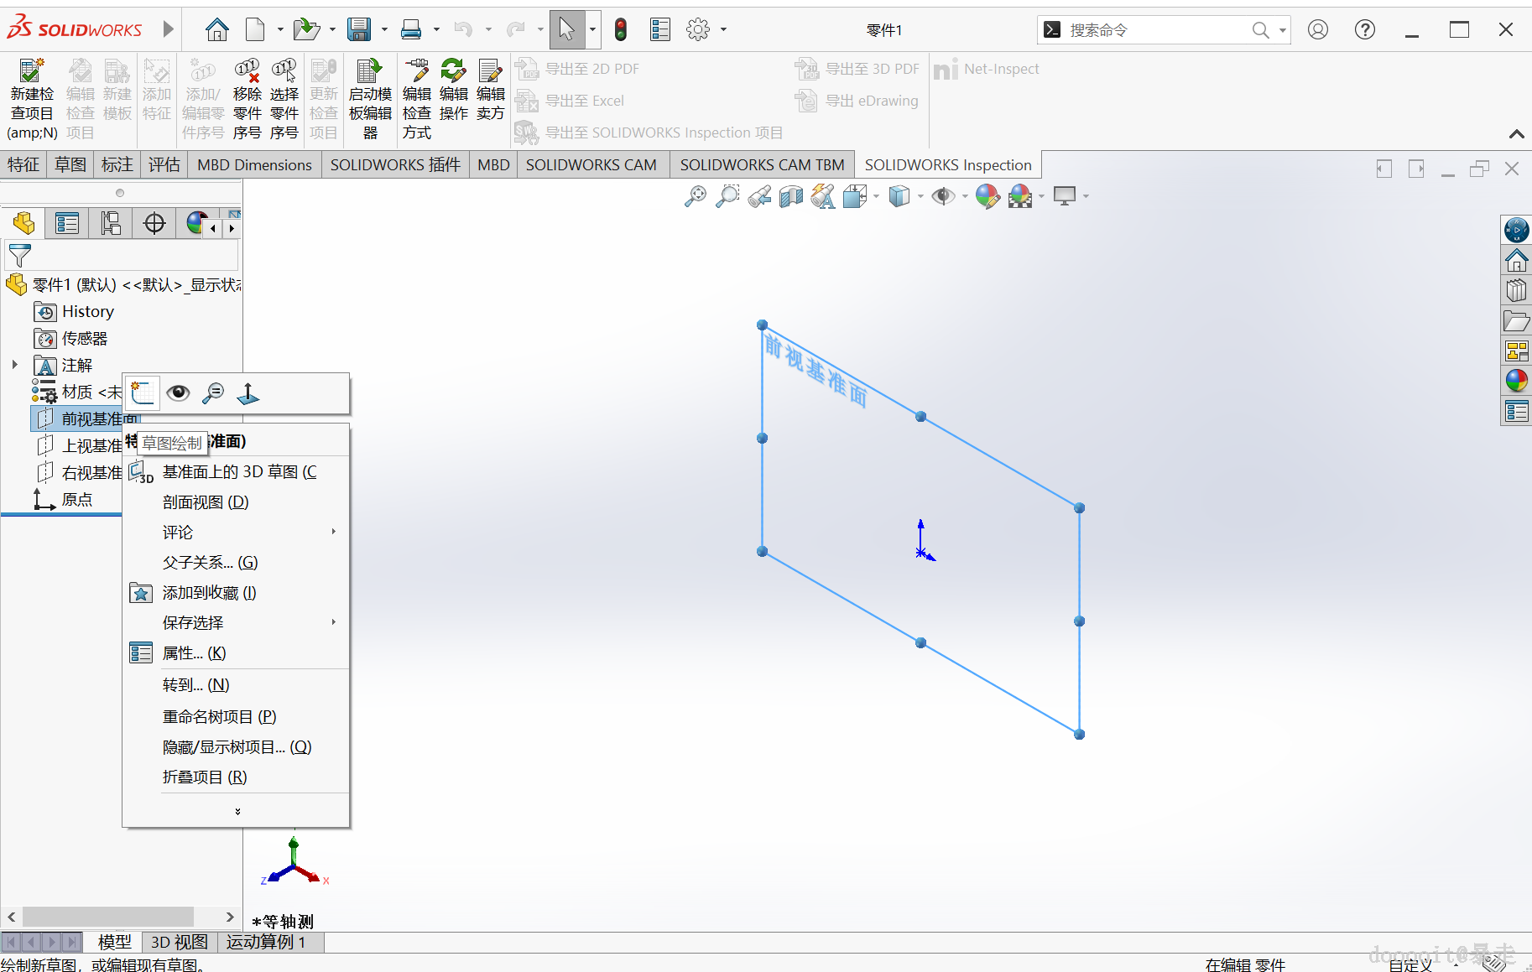Click the Search Commands (搜索命令) input field
Image resolution: width=1532 pixels, height=972 pixels.
click(1158, 30)
